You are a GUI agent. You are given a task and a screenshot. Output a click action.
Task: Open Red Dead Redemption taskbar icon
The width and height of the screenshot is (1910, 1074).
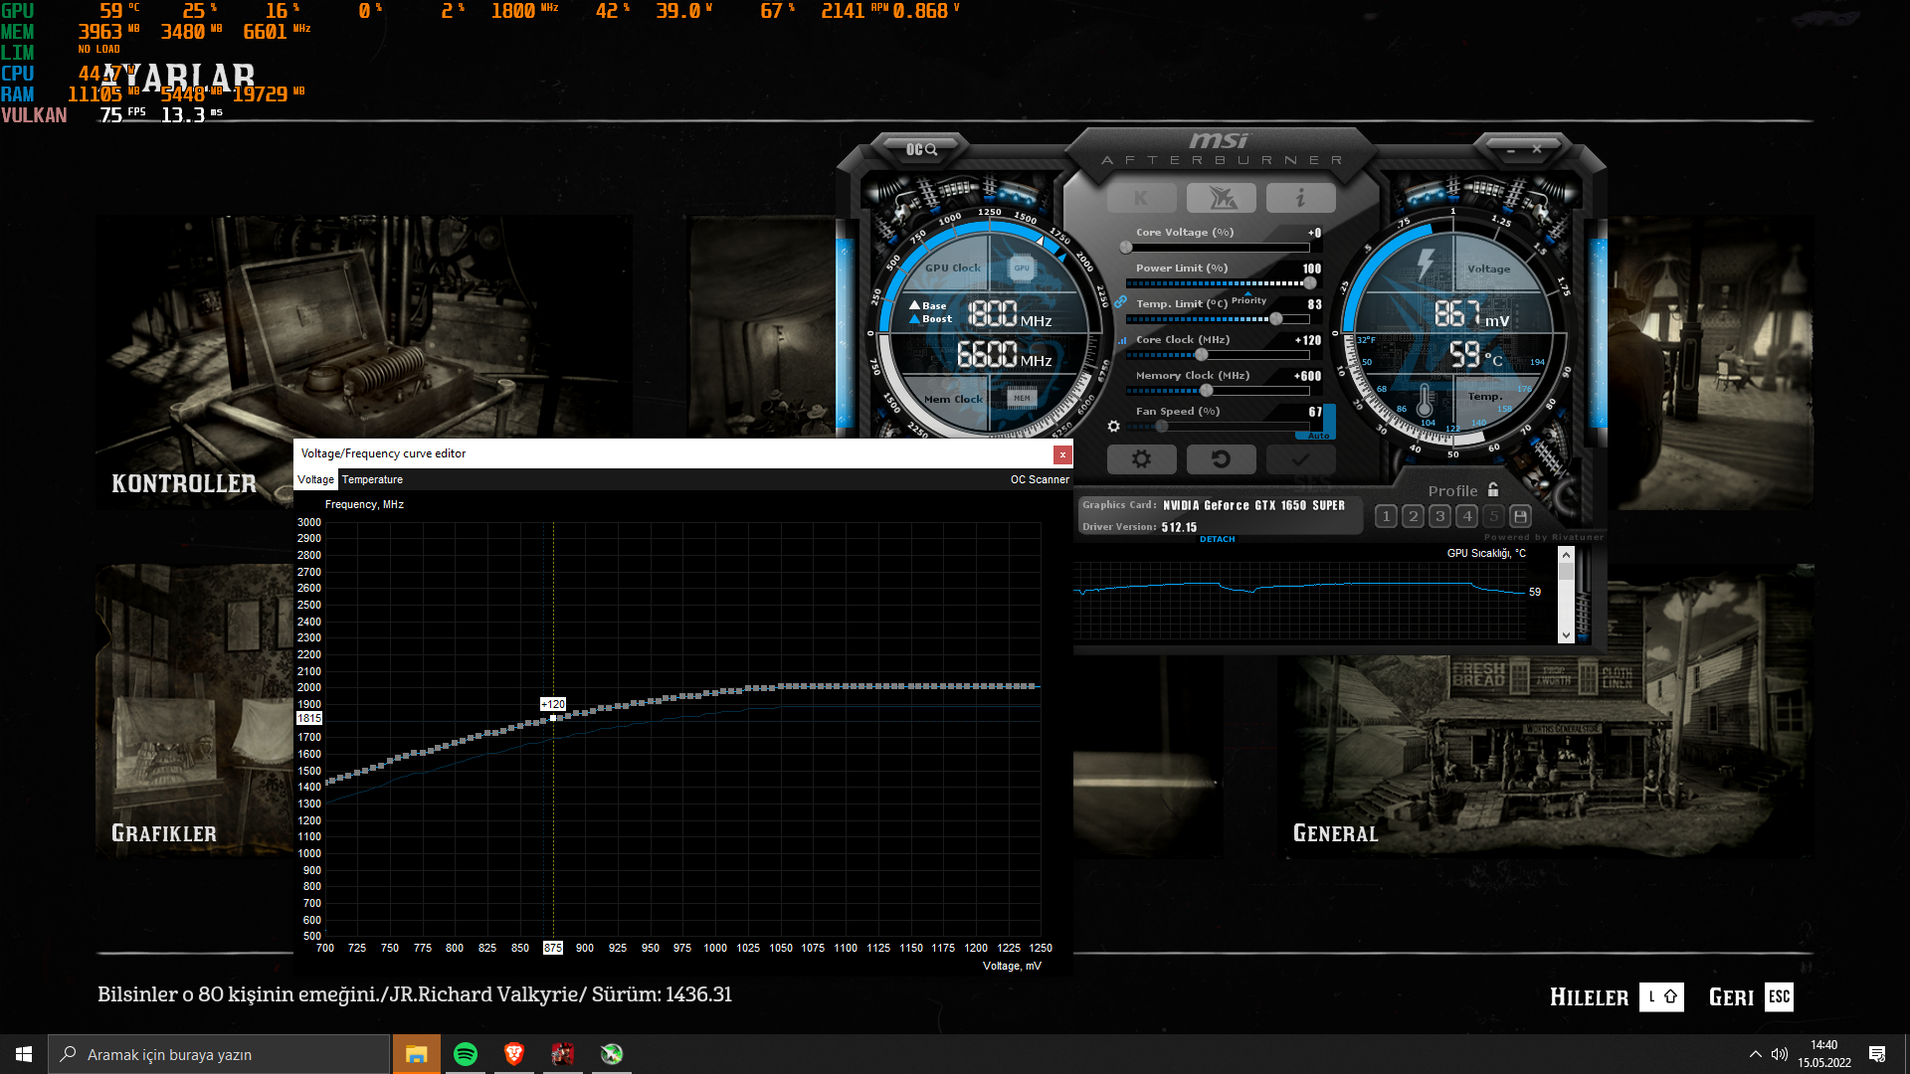562,1054
